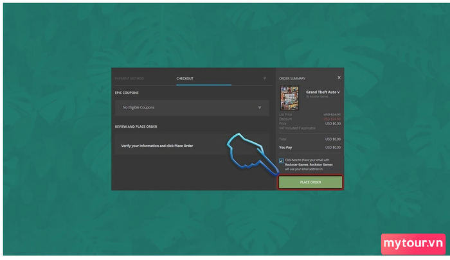Expand the No Eligible Coupons dropdown
450x260 pixels.
pyautogui.click(x=192, y=107)
